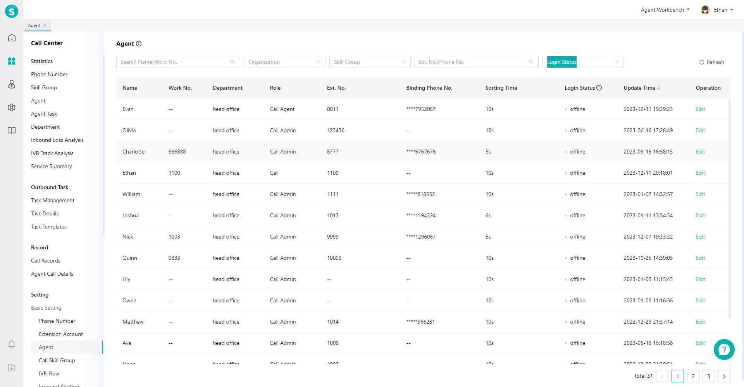Click the search magnifier in Name/Work No. field
The width and height of the screenshot is (744, 387).
233,62
